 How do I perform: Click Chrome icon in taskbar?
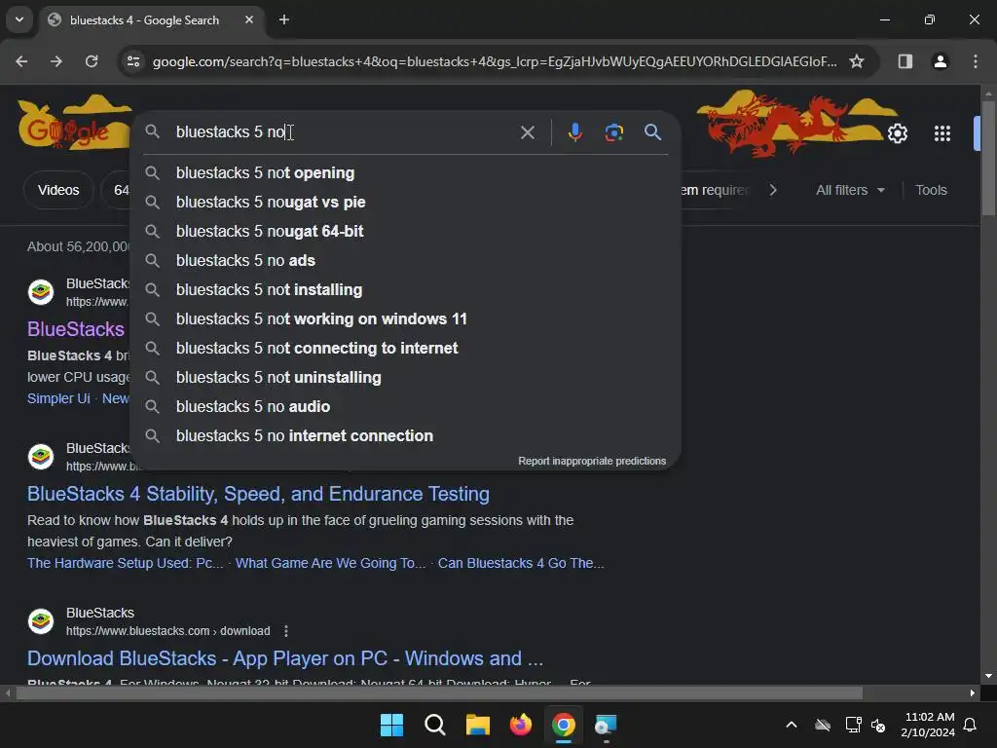[x=564, y=725]
